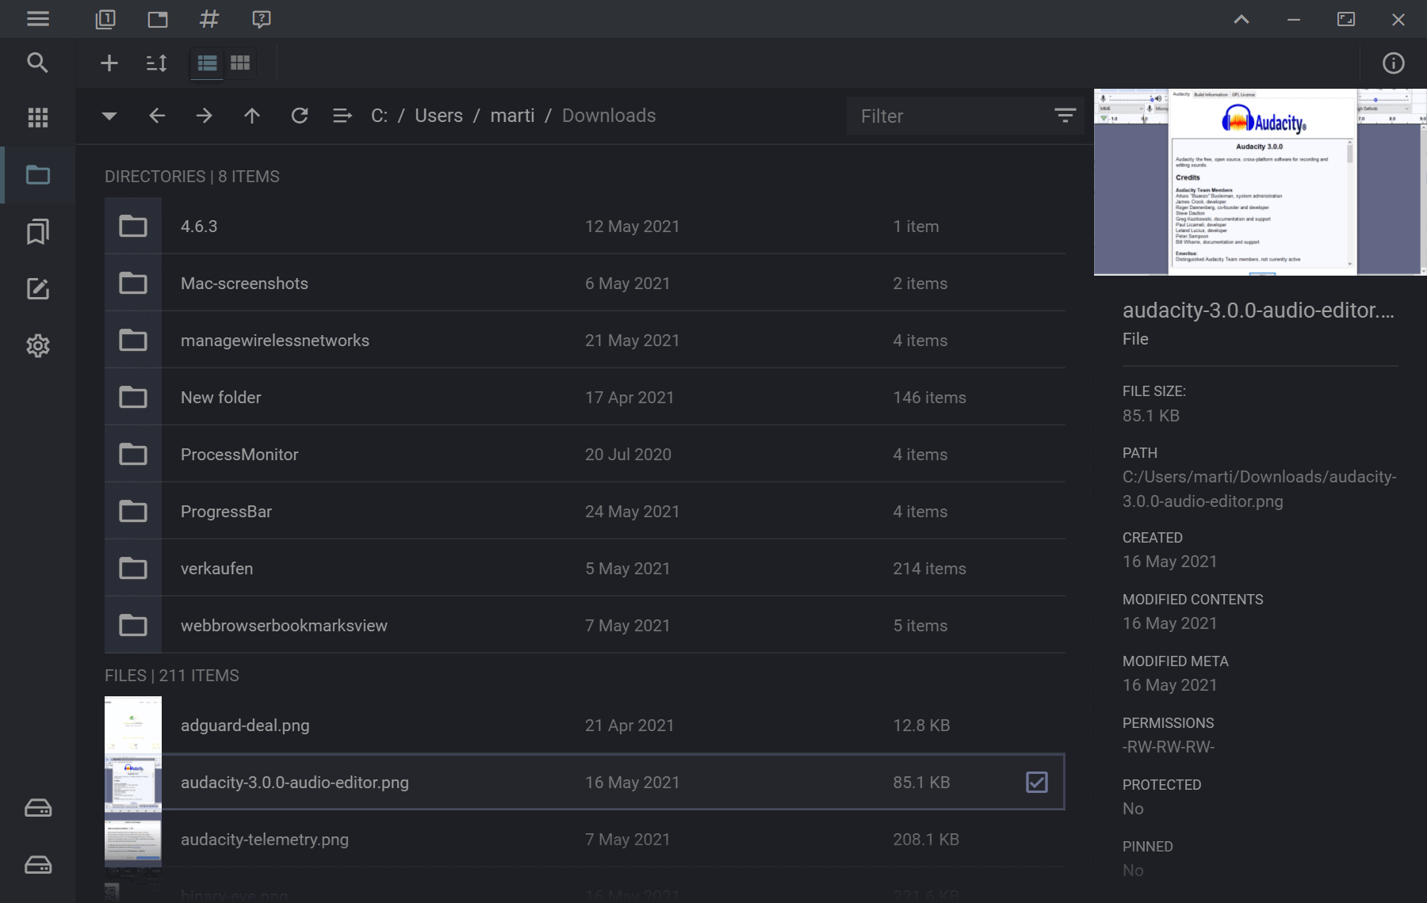
Task: Create a new item with the plus icon
Action: (x=109, y=63)
